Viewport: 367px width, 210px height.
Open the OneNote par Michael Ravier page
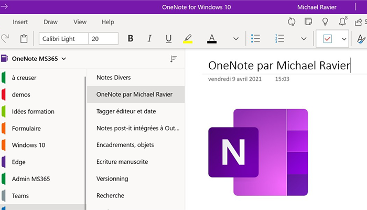136,94
